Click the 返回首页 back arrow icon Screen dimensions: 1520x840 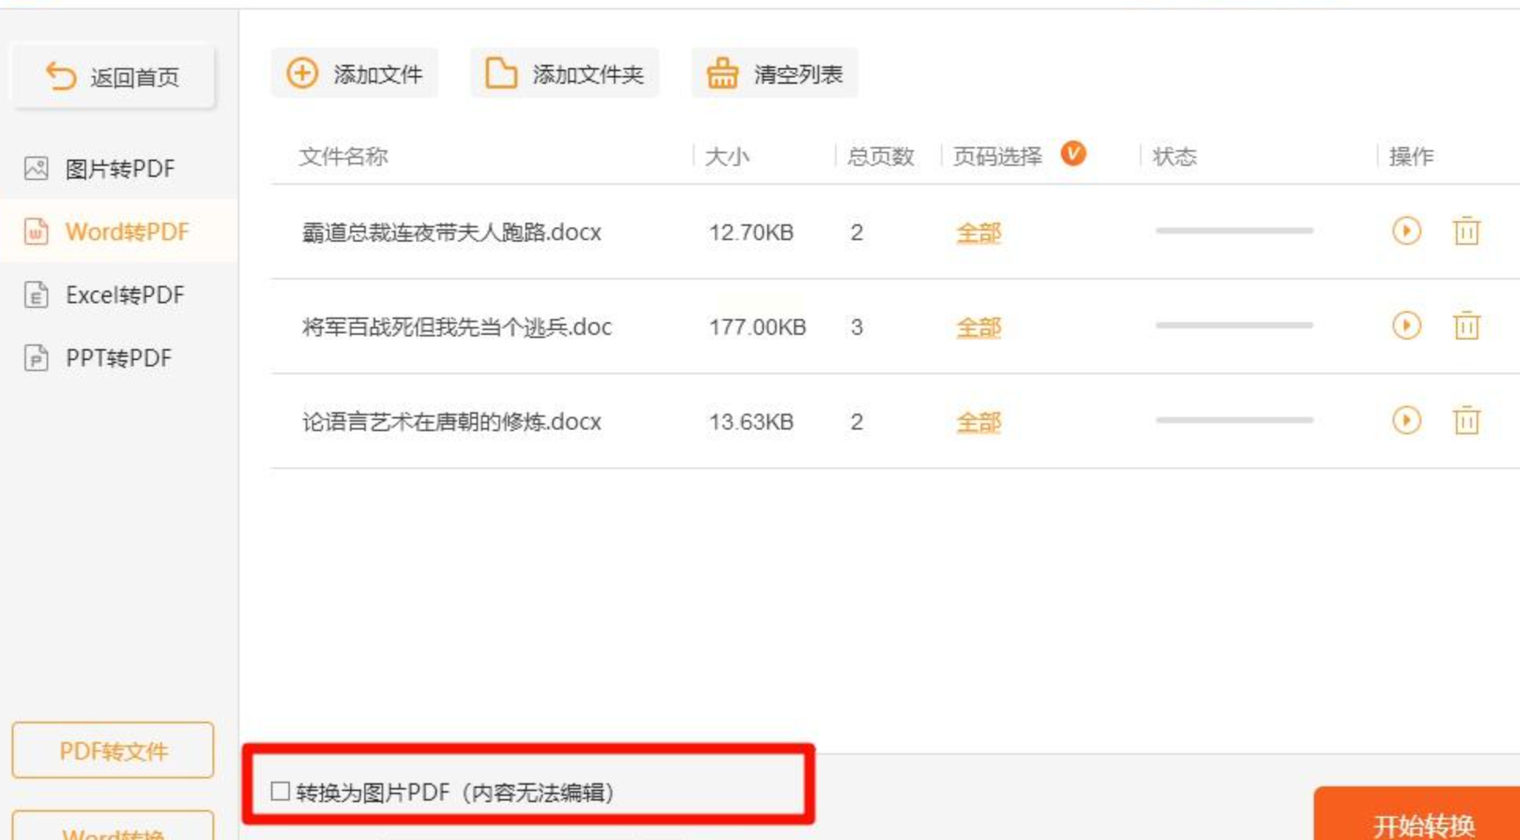61,77
